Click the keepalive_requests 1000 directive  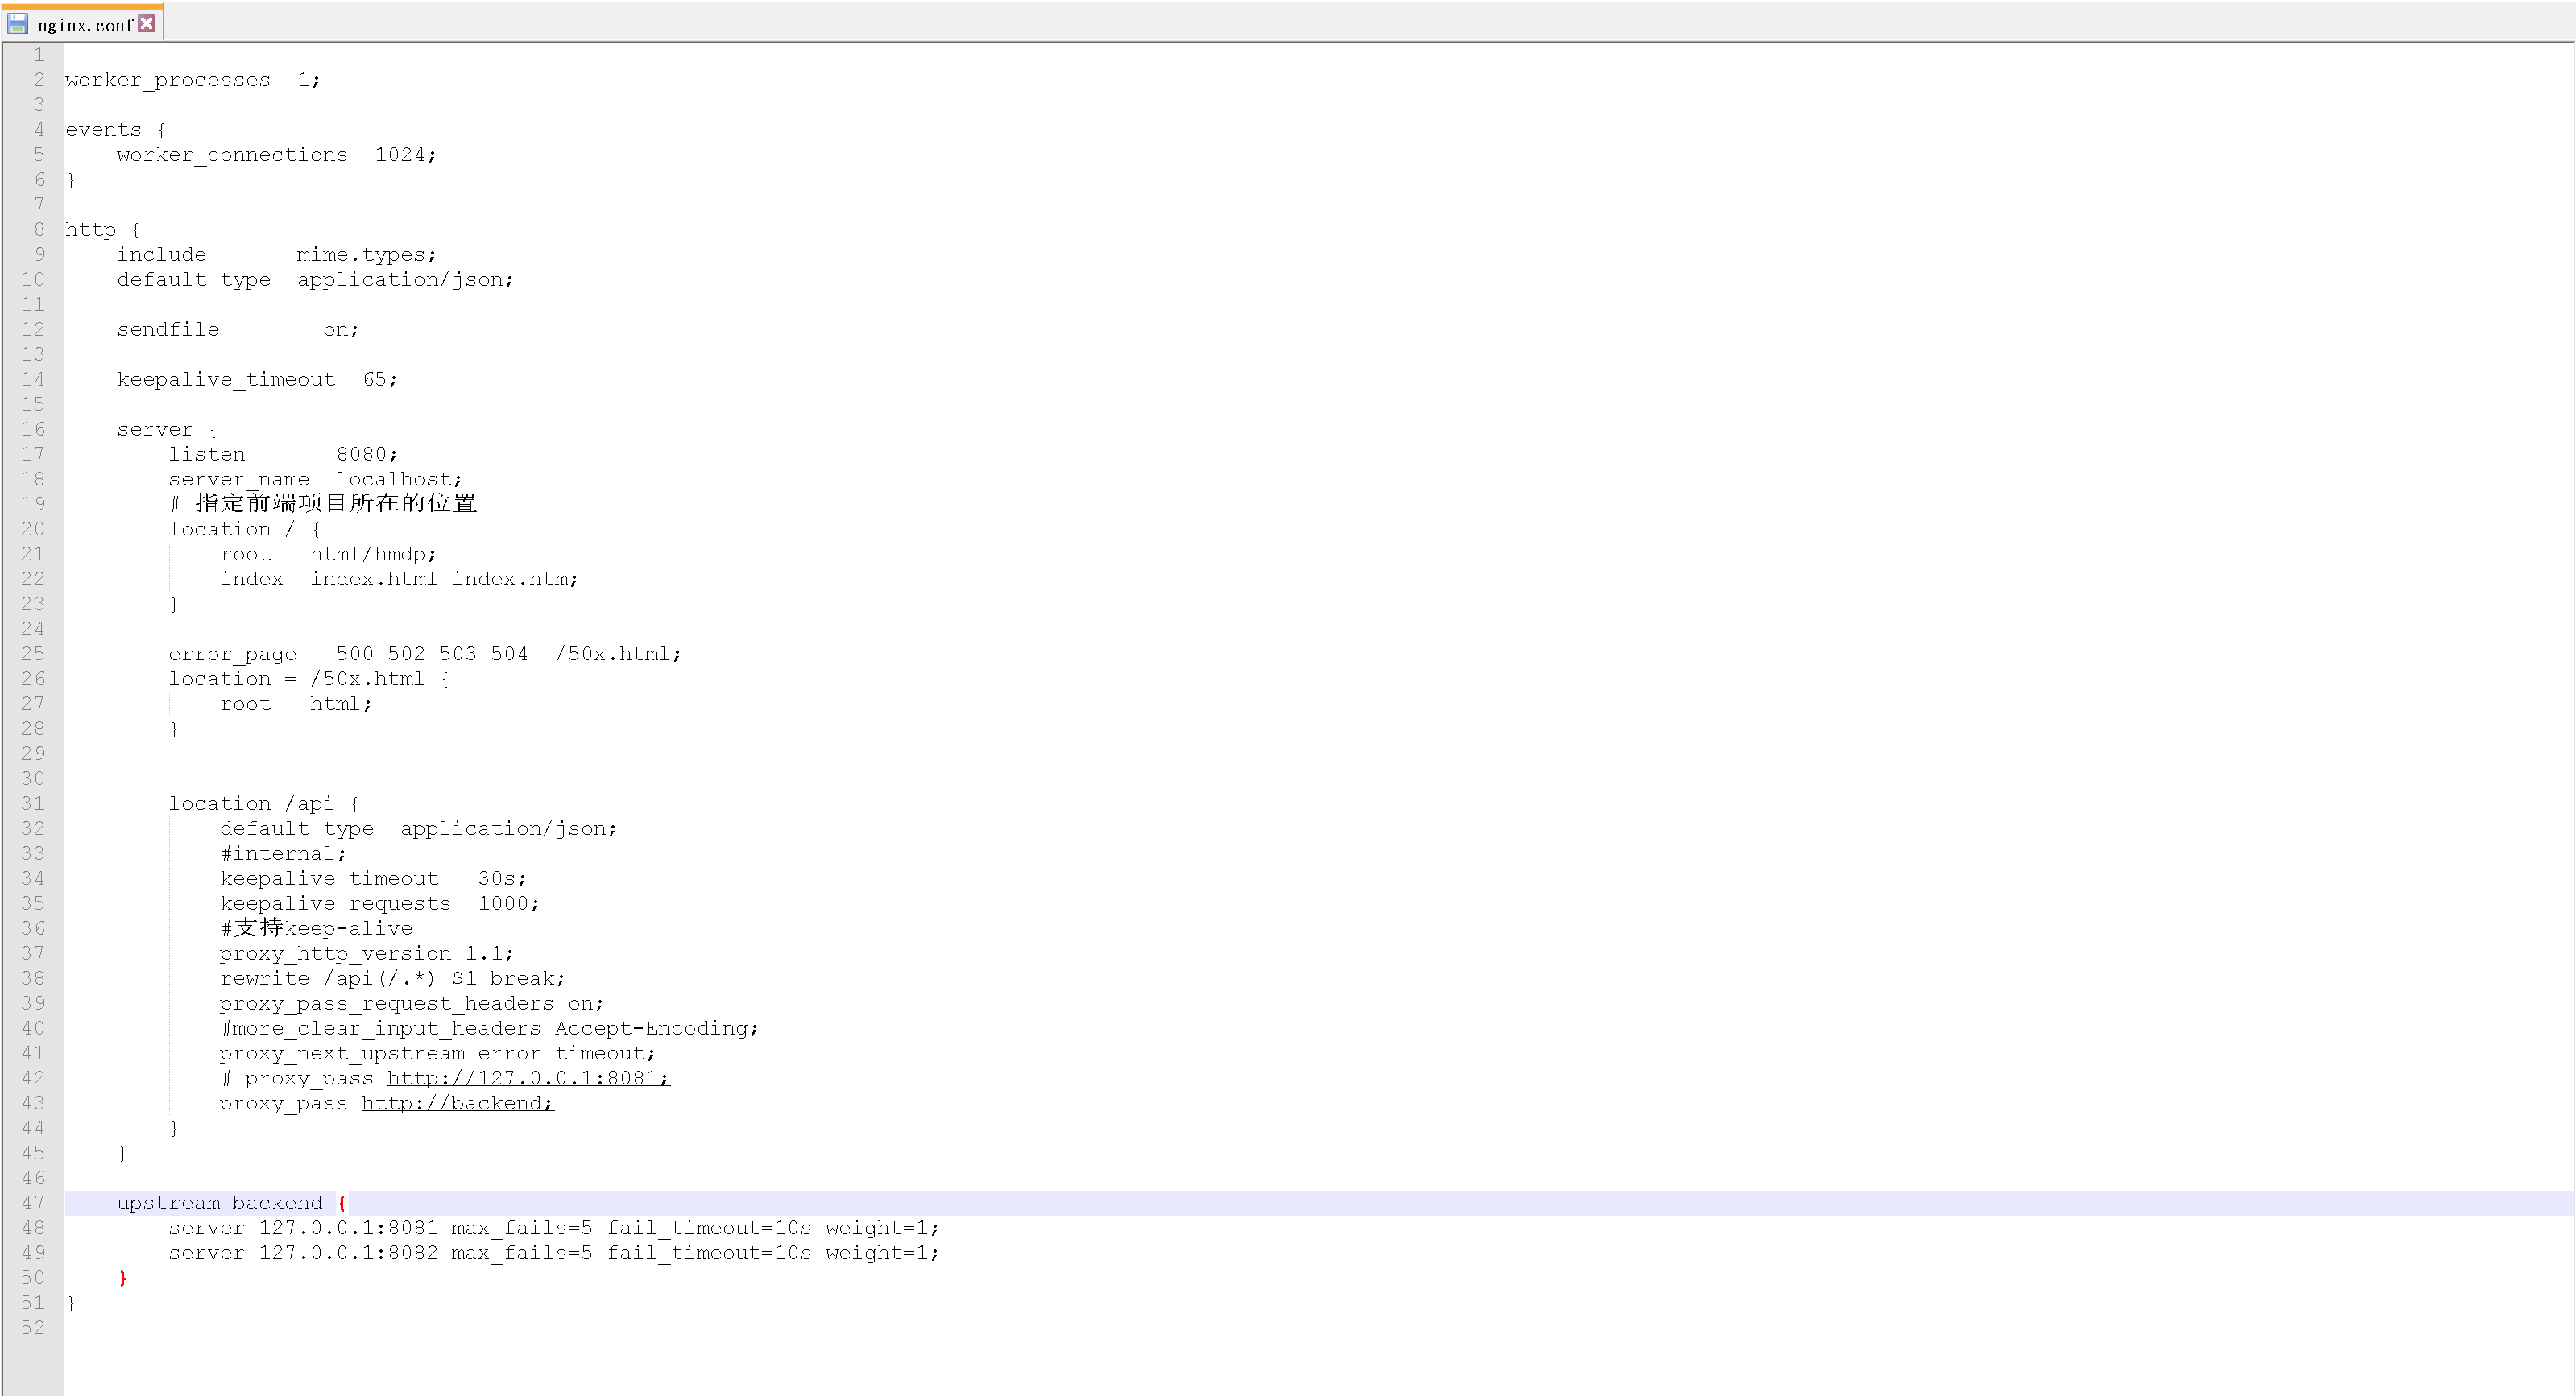click(x=379, y=903)
